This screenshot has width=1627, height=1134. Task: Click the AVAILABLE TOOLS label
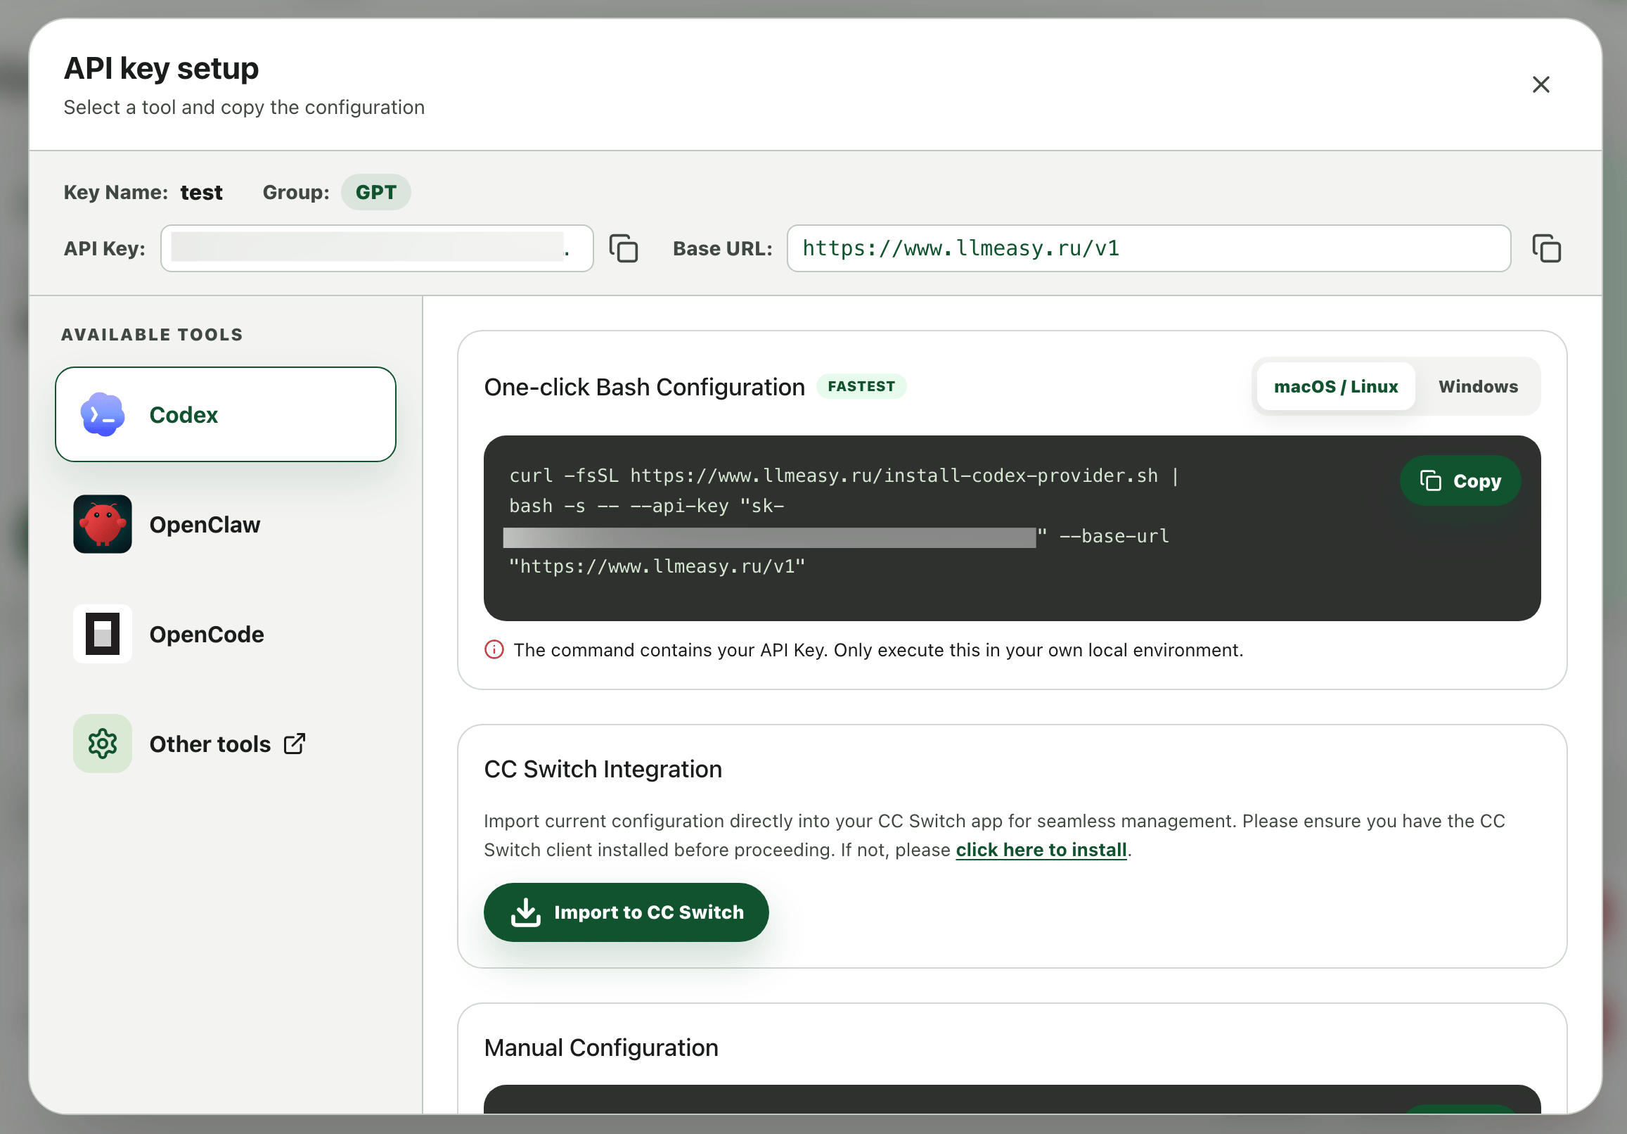(x=152, y=335)
